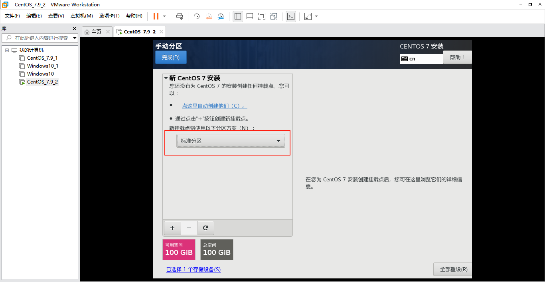Viewport: 545px width, 282px height.
Task: Open the 文件(F) menu
Action: point(12,16)
